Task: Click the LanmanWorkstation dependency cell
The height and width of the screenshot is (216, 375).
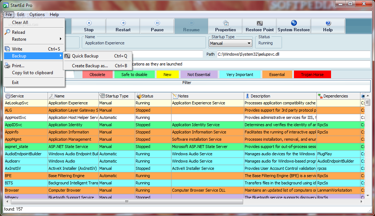Action: 338,191
